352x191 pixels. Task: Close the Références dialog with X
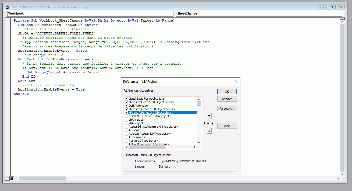(236, 81)
